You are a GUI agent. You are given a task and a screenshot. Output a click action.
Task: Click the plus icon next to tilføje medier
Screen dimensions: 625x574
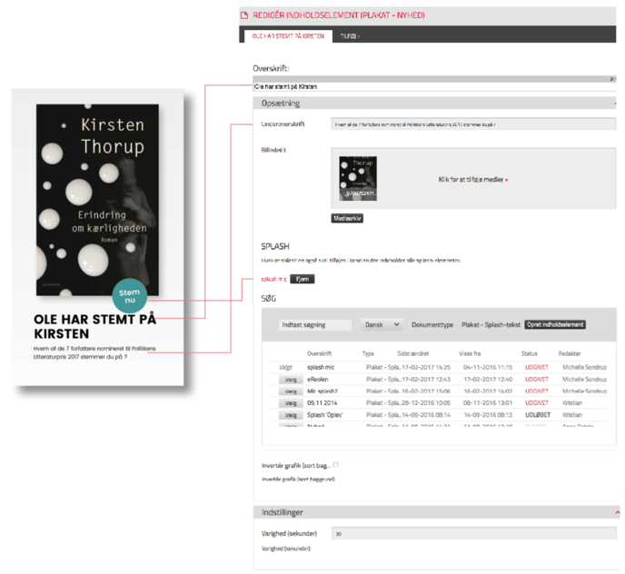[507, 180]
